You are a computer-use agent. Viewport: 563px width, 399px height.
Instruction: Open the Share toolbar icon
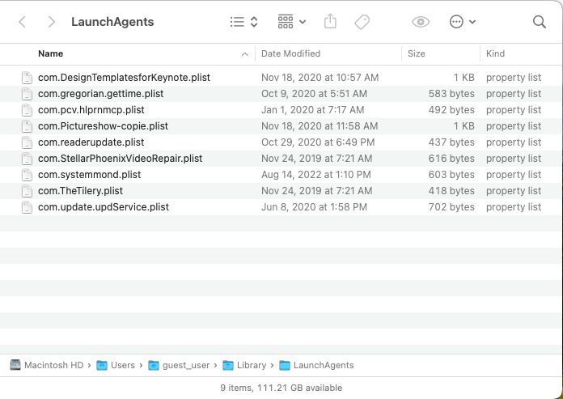point(330,22)
